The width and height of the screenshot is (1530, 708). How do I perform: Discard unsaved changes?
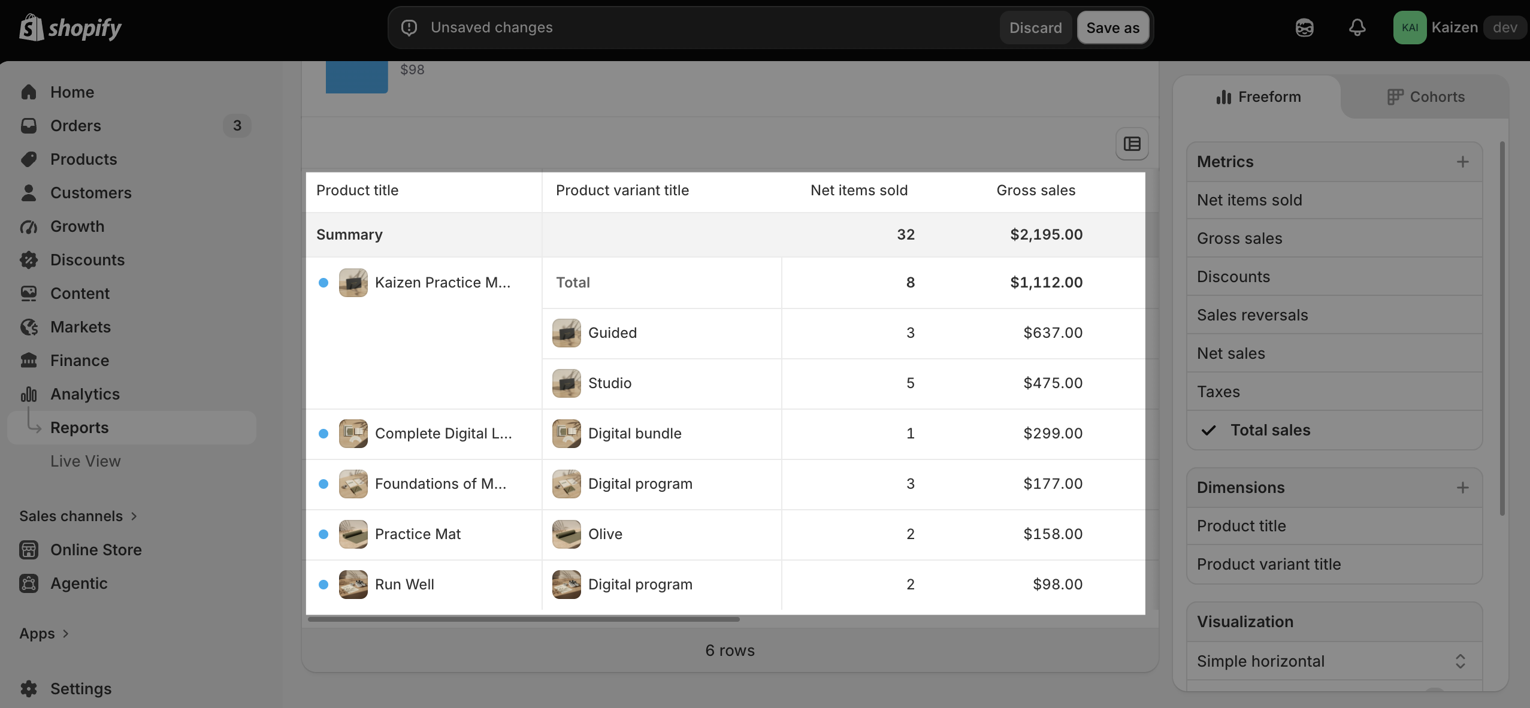tap(1035, 28)
